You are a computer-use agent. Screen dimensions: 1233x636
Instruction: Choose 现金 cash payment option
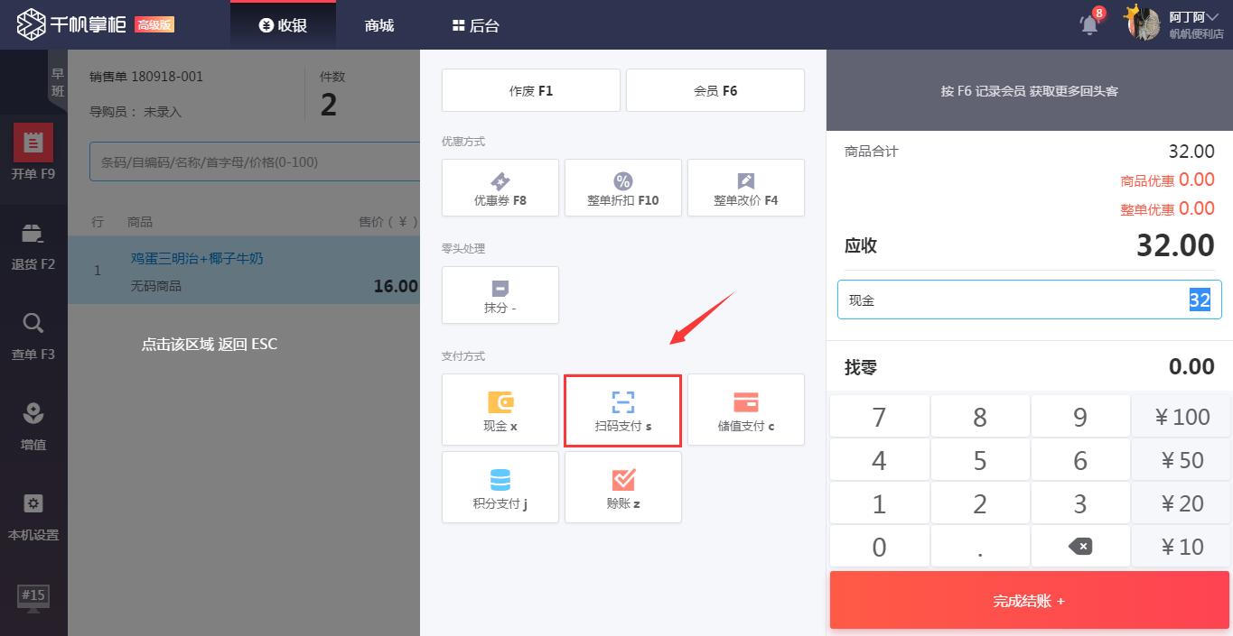(500, 410)
